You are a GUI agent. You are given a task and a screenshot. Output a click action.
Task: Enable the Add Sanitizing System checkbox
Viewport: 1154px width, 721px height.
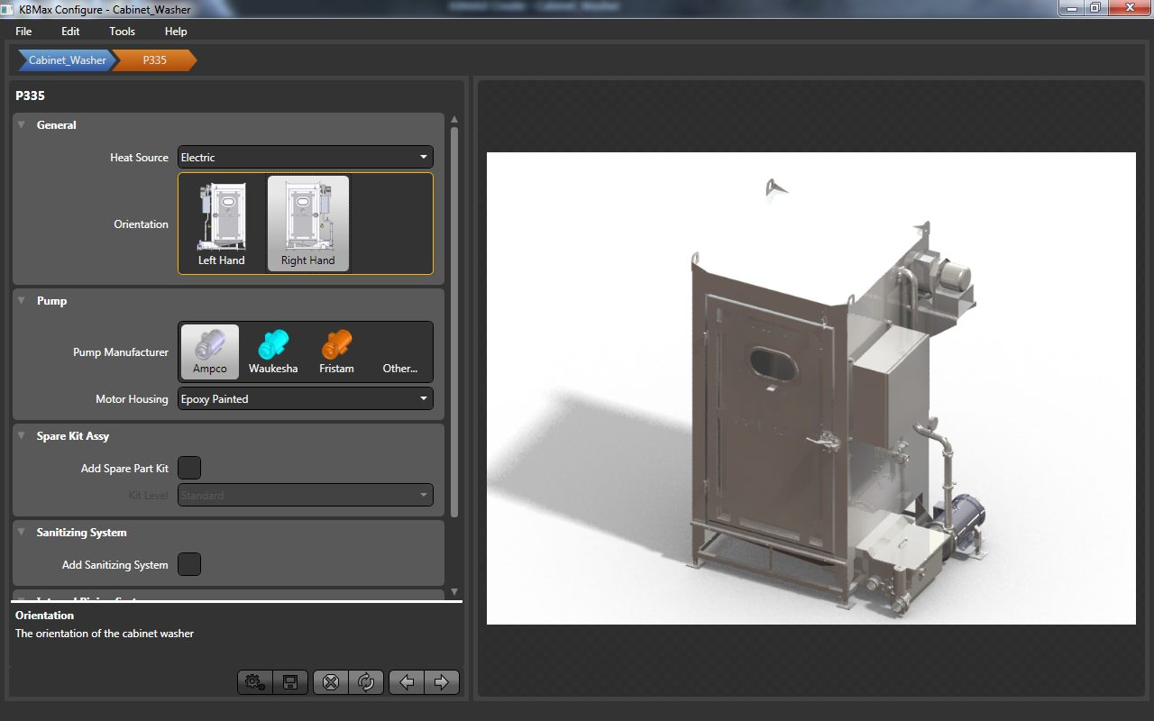(189, 564)
